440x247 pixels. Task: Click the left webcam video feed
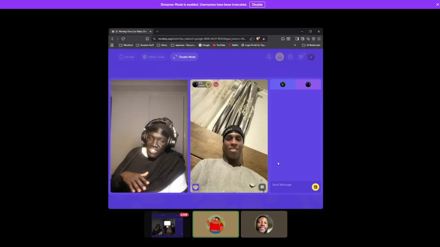point(149,136)
